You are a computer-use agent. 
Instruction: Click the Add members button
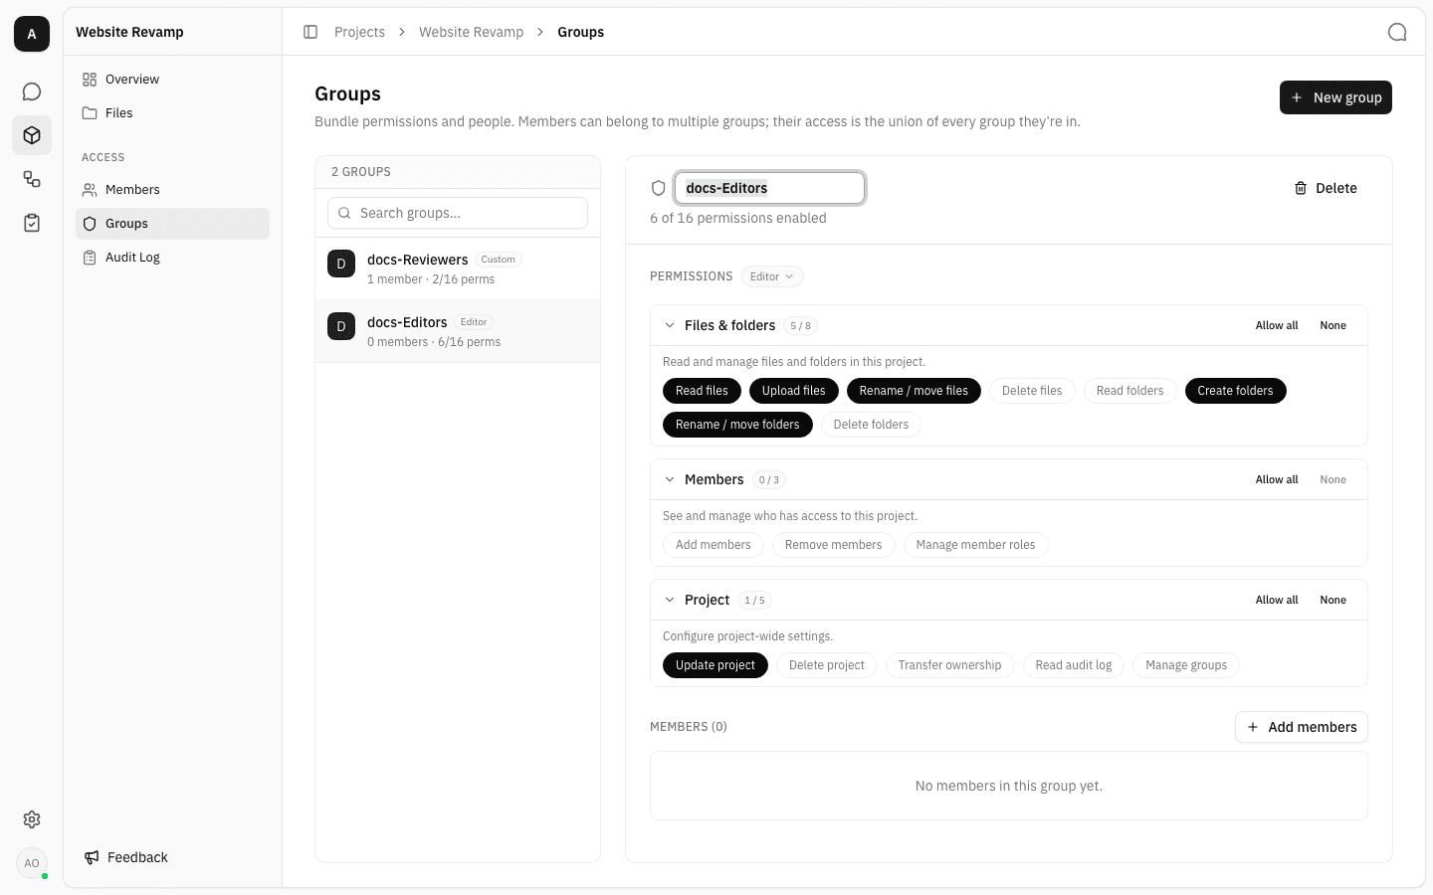point(1302,727)
